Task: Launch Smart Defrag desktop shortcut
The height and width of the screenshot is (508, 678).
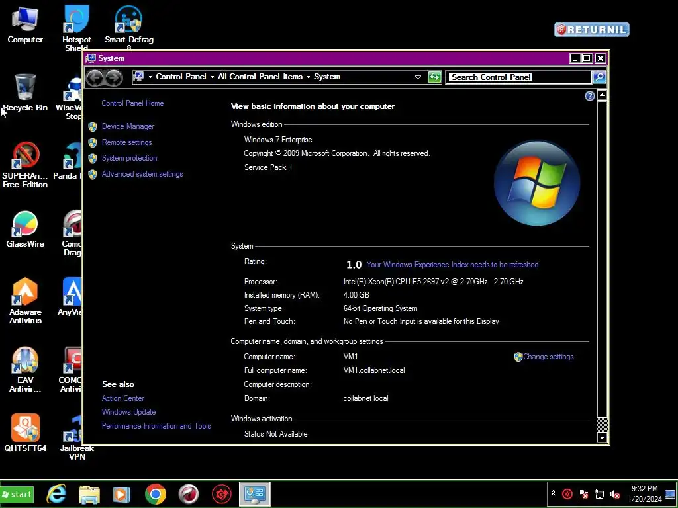Action: pyautogui.click(x=129, y=26)
